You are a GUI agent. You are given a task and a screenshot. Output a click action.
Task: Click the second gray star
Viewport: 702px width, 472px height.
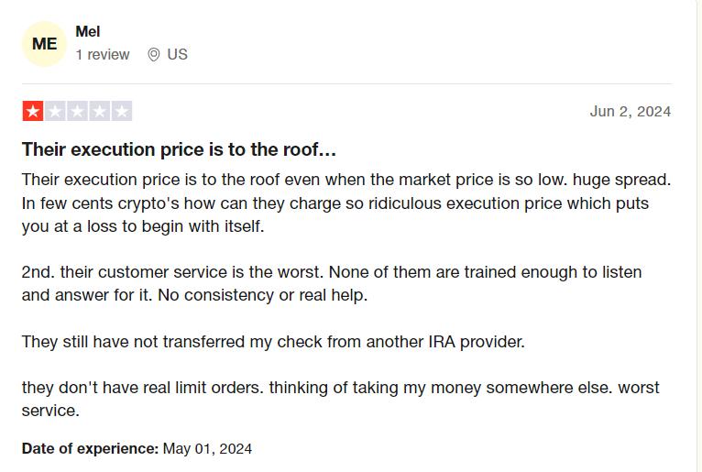coord(55,111)
